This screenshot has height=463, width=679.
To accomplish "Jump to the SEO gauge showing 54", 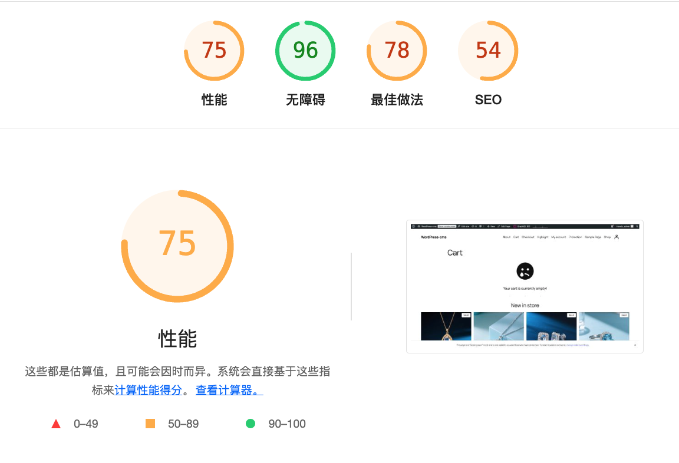I will (488, 51).
